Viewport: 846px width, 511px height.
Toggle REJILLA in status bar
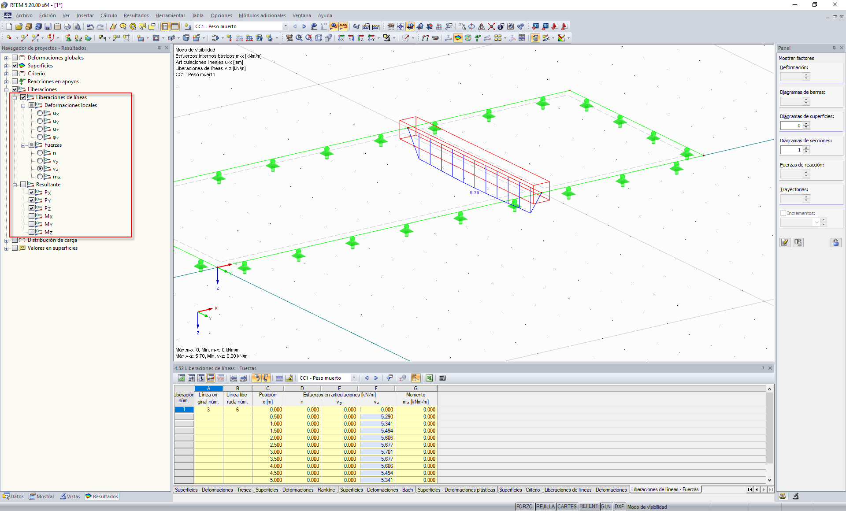[x=545, y=507]
